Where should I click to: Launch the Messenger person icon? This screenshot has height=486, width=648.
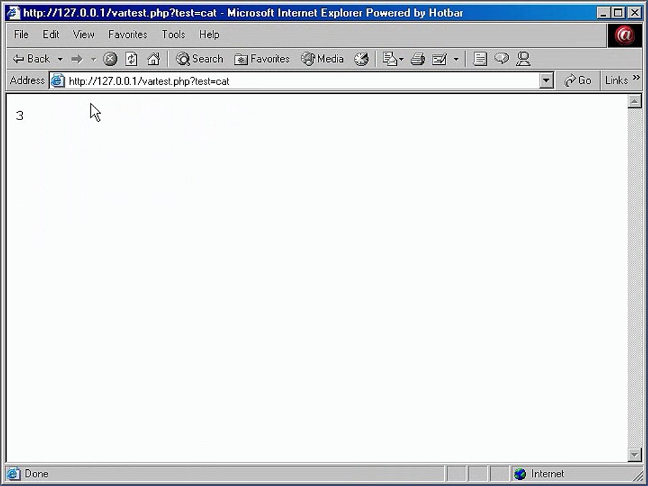point(523,59)
